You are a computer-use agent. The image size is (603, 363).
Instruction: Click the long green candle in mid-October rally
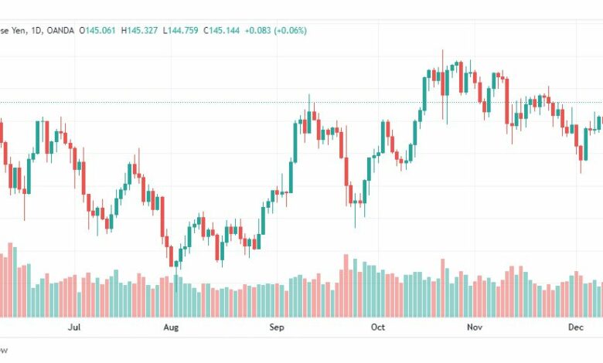point(424,94)
